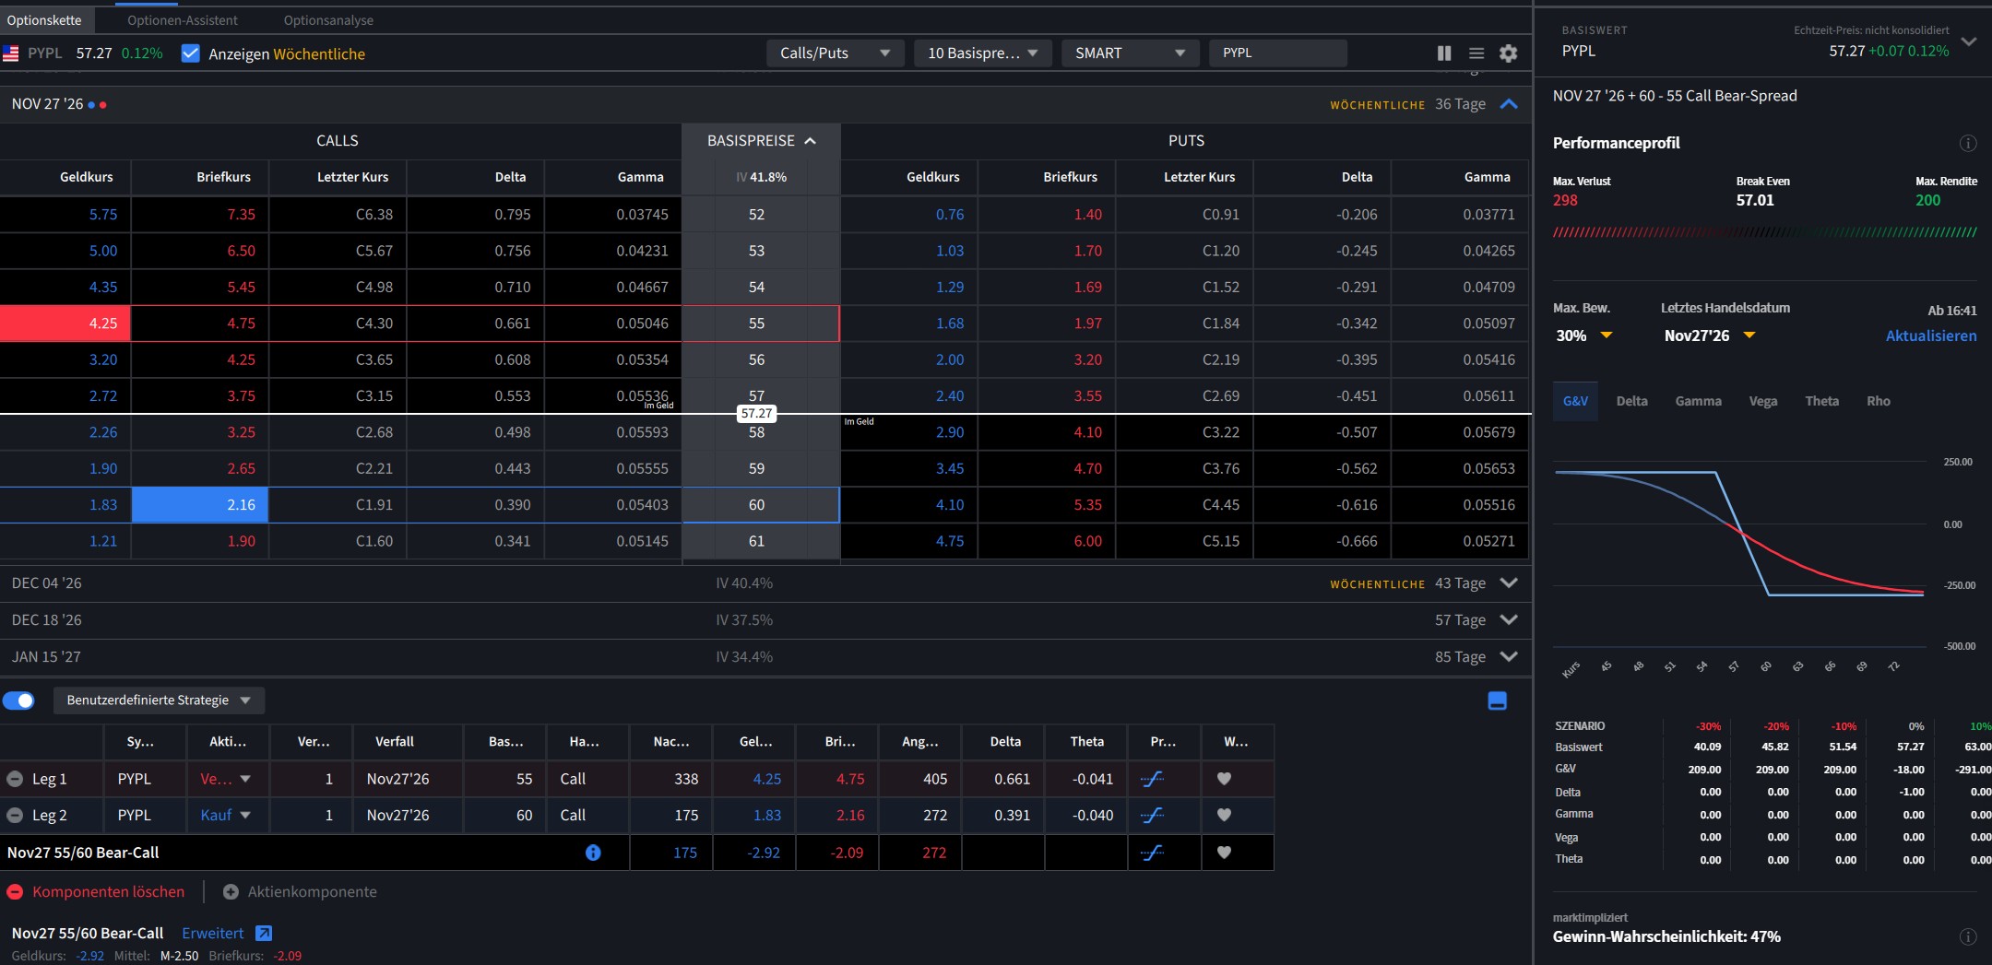Screen dimensions: 1992x965
Task: Sort by the BASISPREISE column header
Action: [761, 141]
